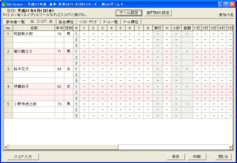Viewport: 237px width, 163px height.
Task: Close the GG Score window
Action: tap(232, 4)
